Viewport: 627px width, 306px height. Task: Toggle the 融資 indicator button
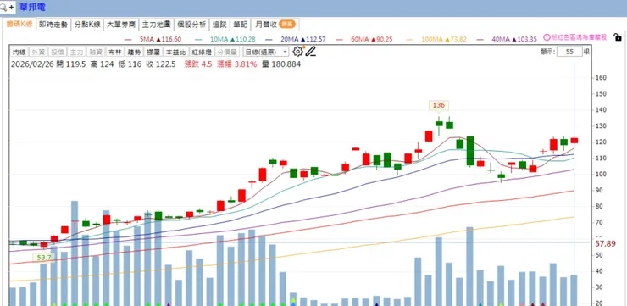click(96, 52)
